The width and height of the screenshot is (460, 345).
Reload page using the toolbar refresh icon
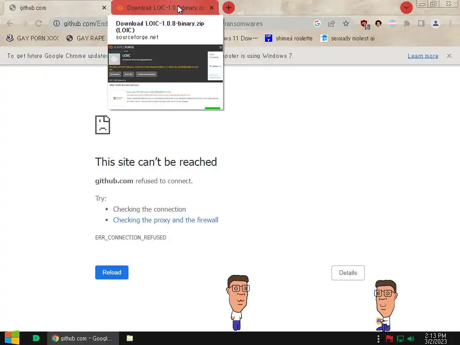(x=39, y=23)
